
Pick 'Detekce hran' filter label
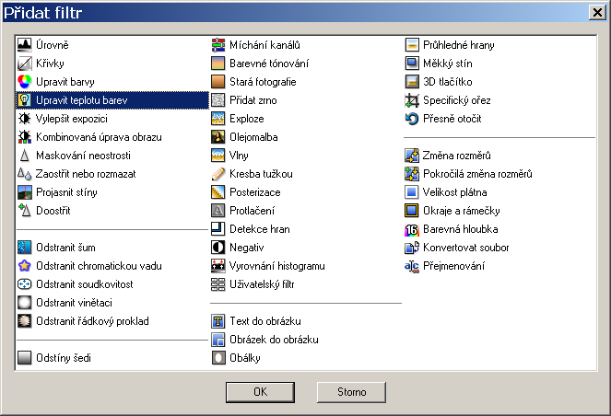click(x=260, y=229)
